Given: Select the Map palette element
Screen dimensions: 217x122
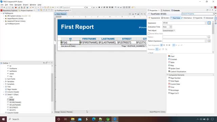Looking at the screenshot, I should coord(171,65).
